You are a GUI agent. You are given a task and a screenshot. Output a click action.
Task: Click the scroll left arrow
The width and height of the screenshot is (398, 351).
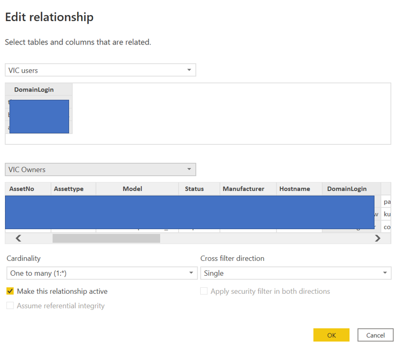19,238
